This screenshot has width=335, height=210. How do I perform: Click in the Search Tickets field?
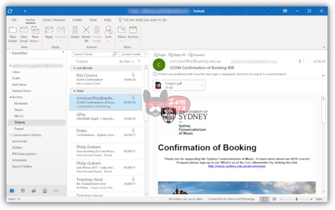(92, 54)
